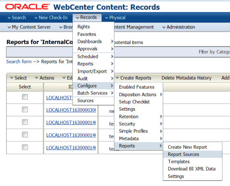
Task: Tick the checkbox in the fourth table row
Action: tap(25, 135)
